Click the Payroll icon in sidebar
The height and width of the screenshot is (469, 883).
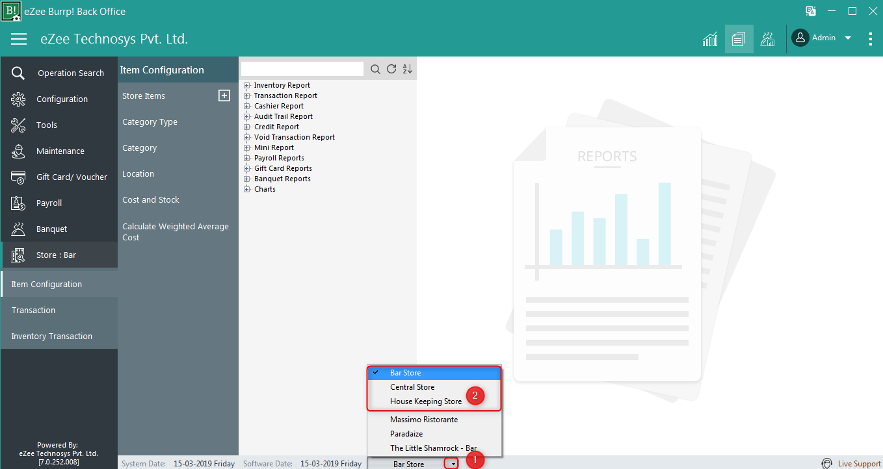click(18, 203)
